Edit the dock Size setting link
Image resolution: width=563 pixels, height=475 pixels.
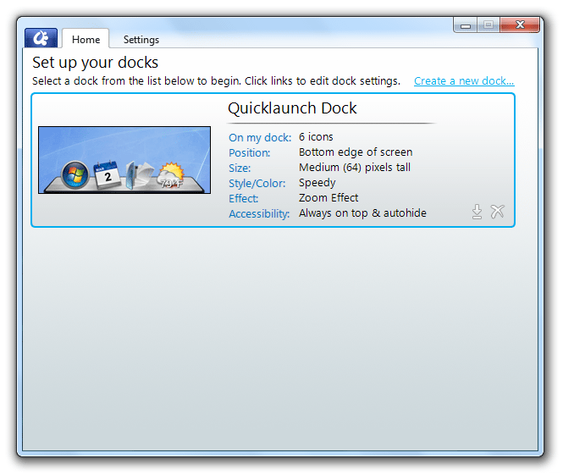click(x=240, y=168)
